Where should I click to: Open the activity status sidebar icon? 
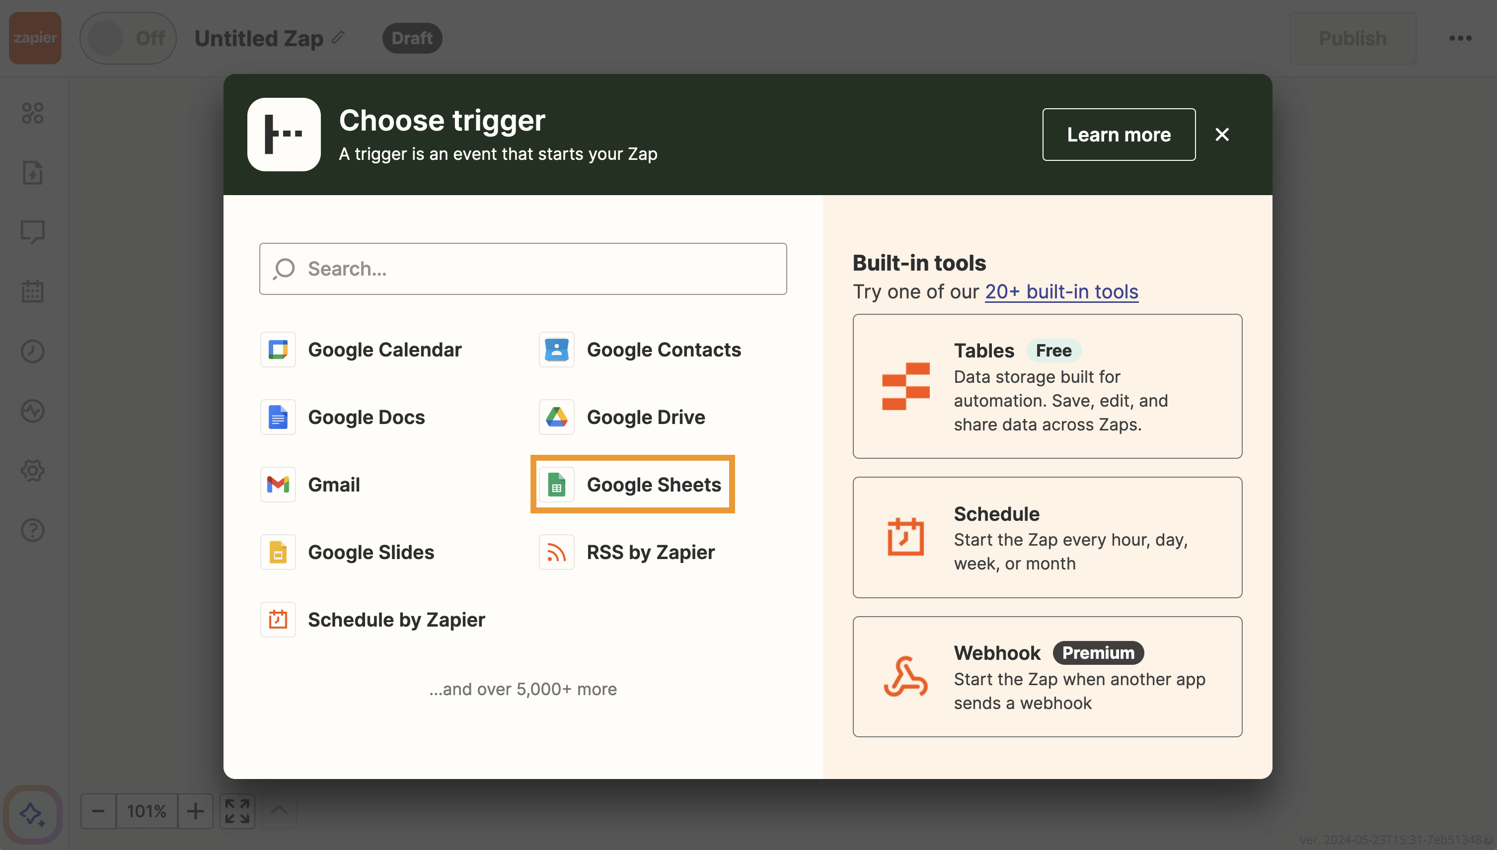[x=33, y=411]
